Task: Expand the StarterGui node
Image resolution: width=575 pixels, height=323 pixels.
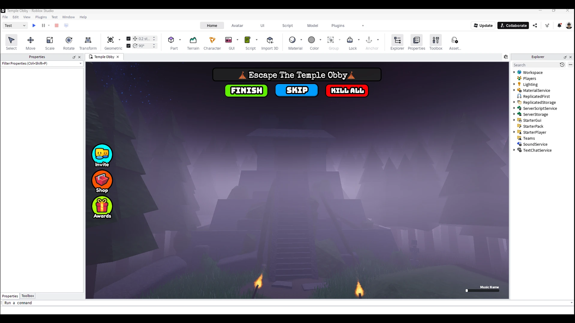Action: tap(514, 120)
